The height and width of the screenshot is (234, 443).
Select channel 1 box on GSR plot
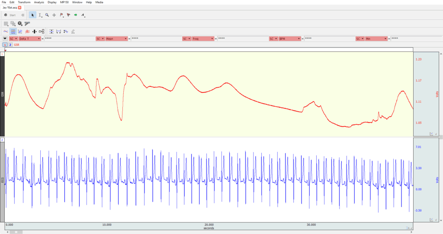(2, 54)
